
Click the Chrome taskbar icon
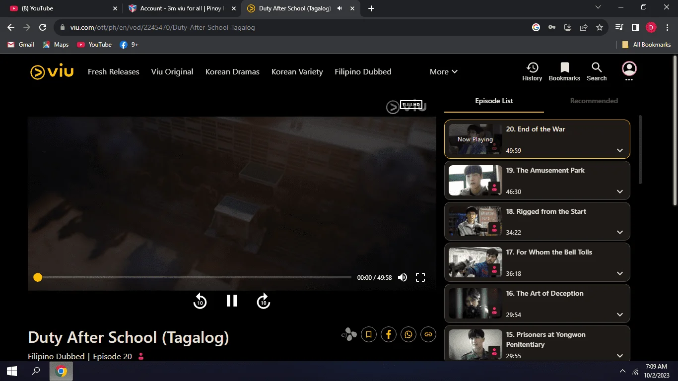62,371
